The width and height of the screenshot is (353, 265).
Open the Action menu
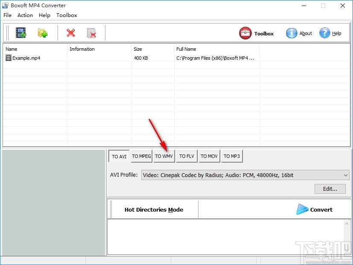pyautogui.click(x=25, y=15)
